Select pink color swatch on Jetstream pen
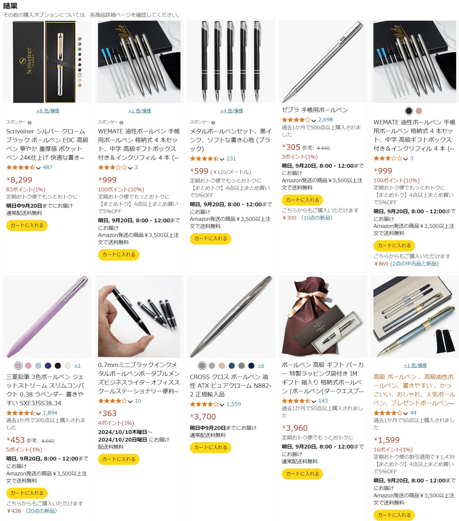459x521 pixels. (x=28, y=366)
